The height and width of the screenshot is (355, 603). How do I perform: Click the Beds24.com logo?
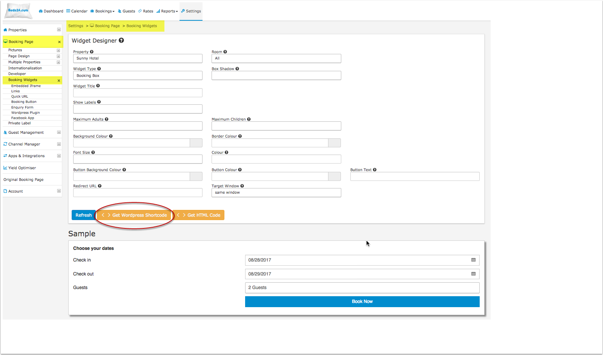tap(18, 11)
